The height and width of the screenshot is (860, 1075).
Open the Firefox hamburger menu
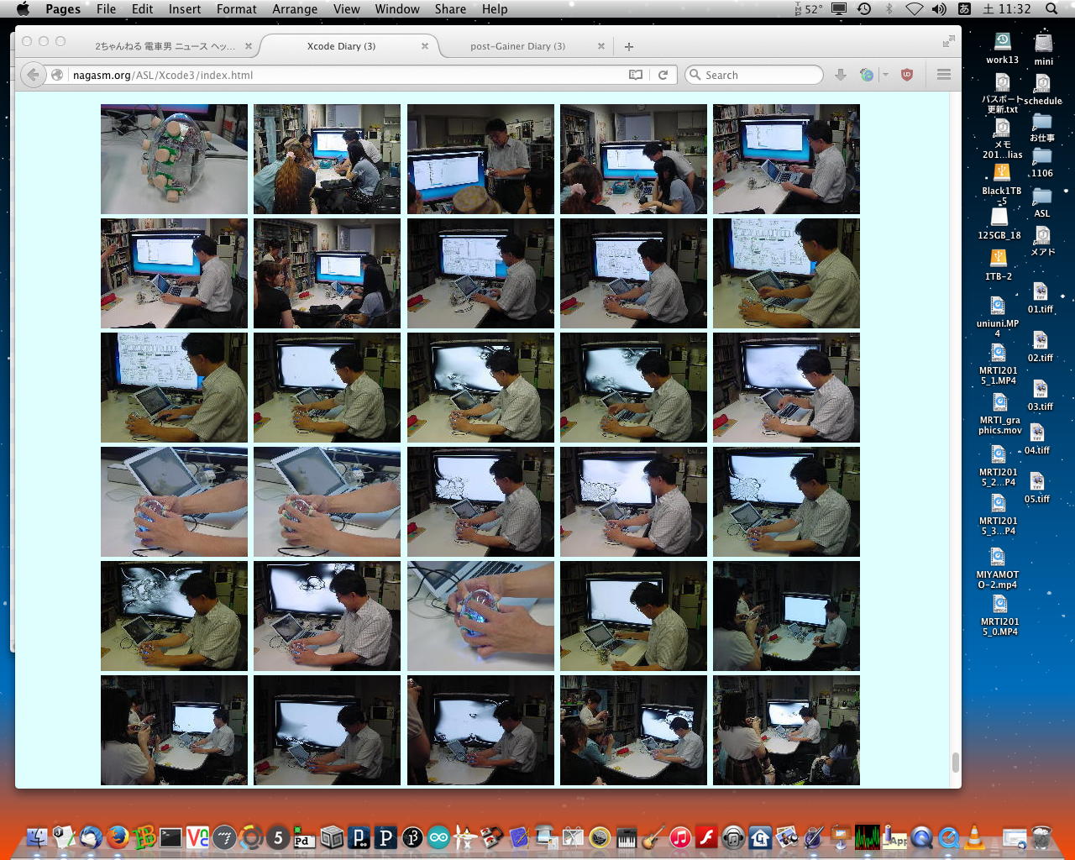click(x=944, y=75)
